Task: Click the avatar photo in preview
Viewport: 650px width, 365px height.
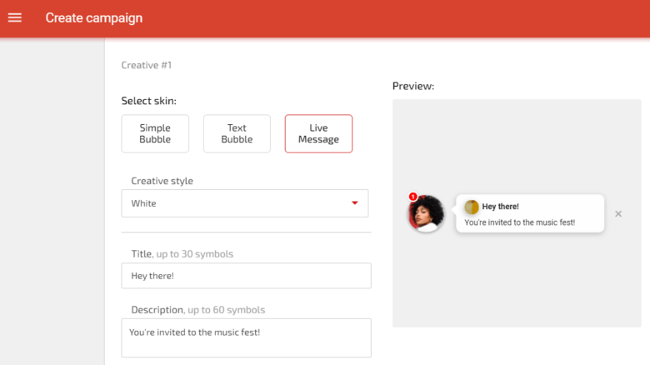Action: point(426,213)
